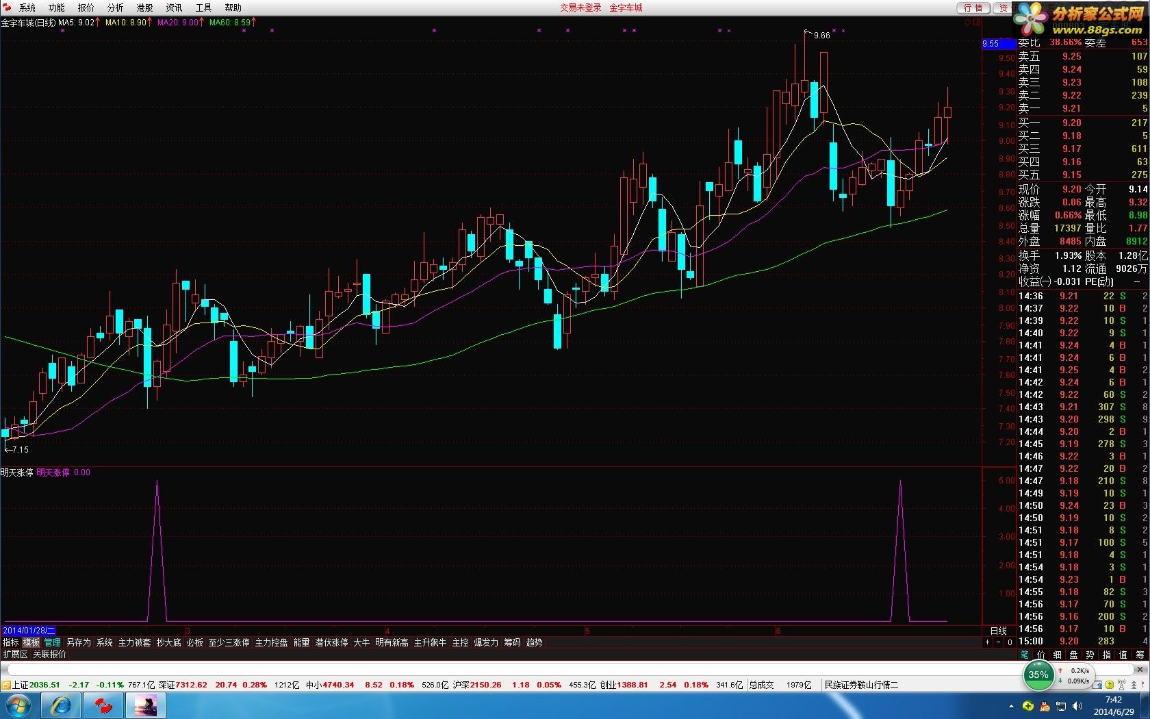The image size is (1150, 719).
Task: Click the minus zoom button under 日线
Action: (999, 642)
